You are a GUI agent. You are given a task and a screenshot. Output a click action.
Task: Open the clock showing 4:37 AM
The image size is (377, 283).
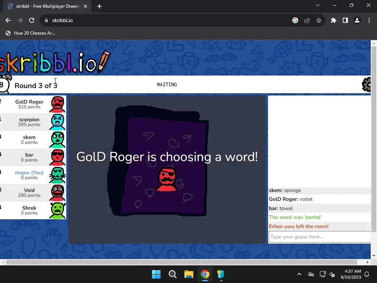[x=351, y=274]
